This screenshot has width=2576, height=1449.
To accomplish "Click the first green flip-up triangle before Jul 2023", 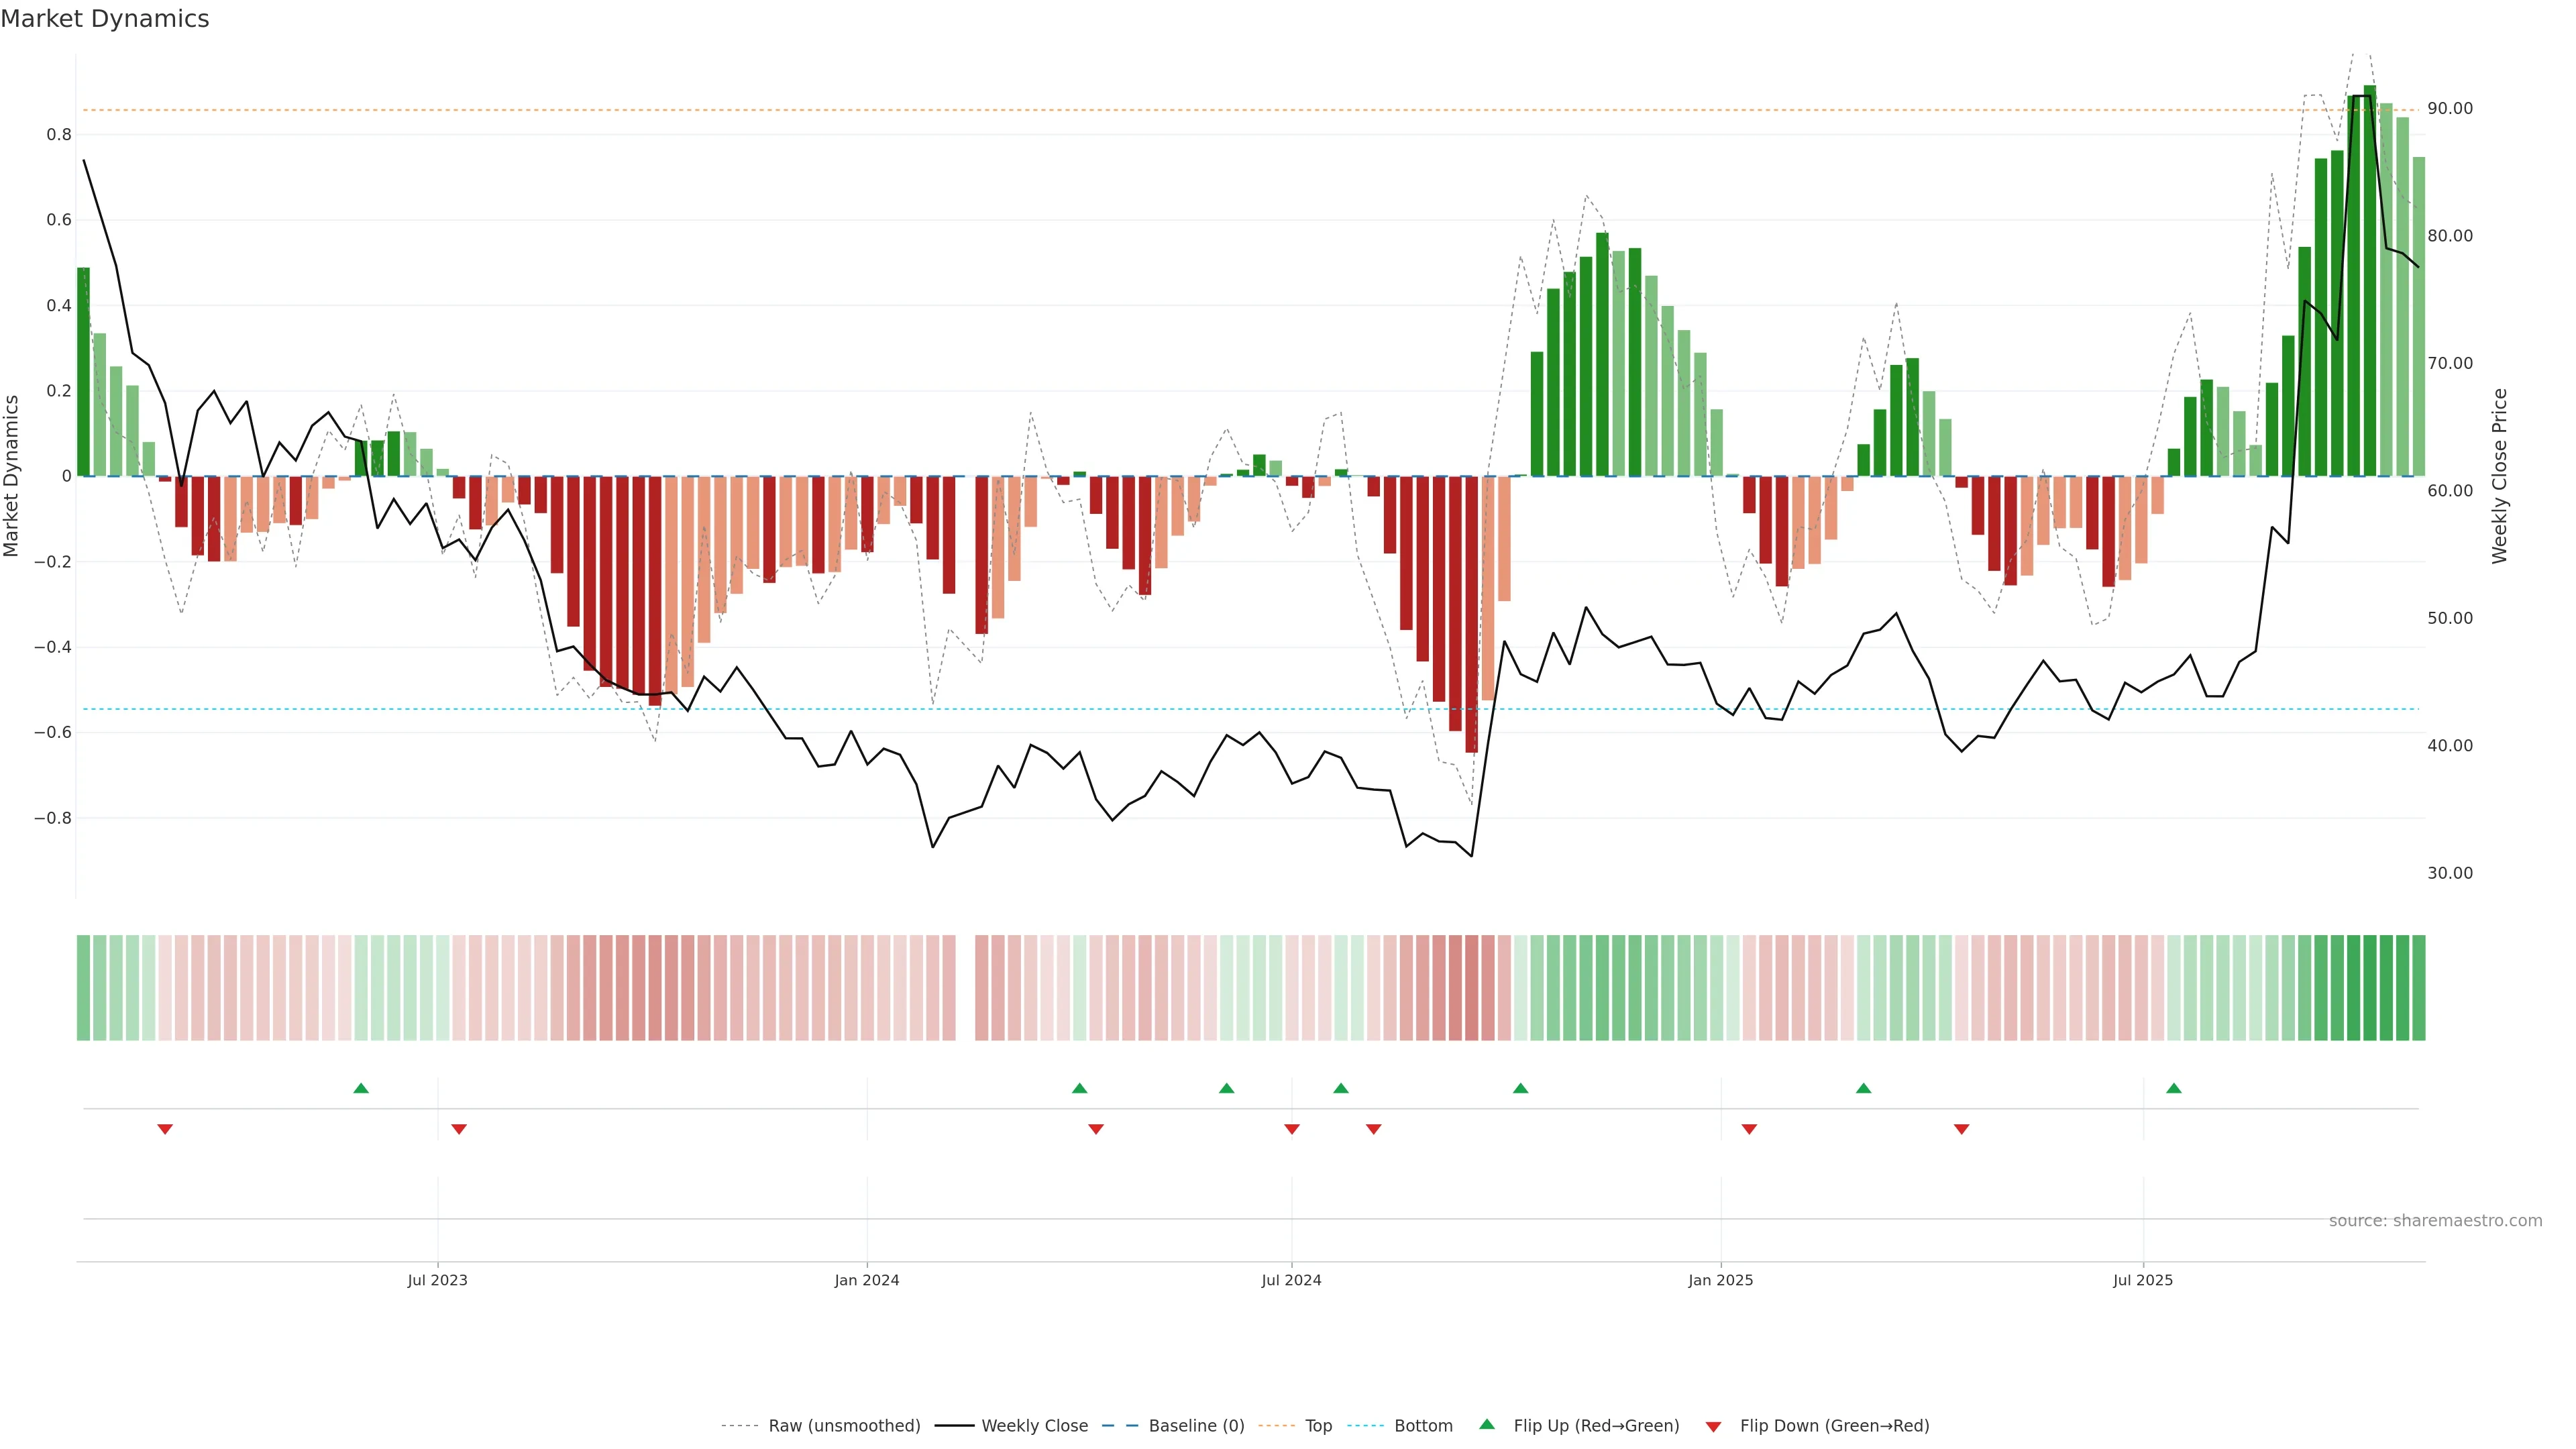I will [x=361, y=1088].
